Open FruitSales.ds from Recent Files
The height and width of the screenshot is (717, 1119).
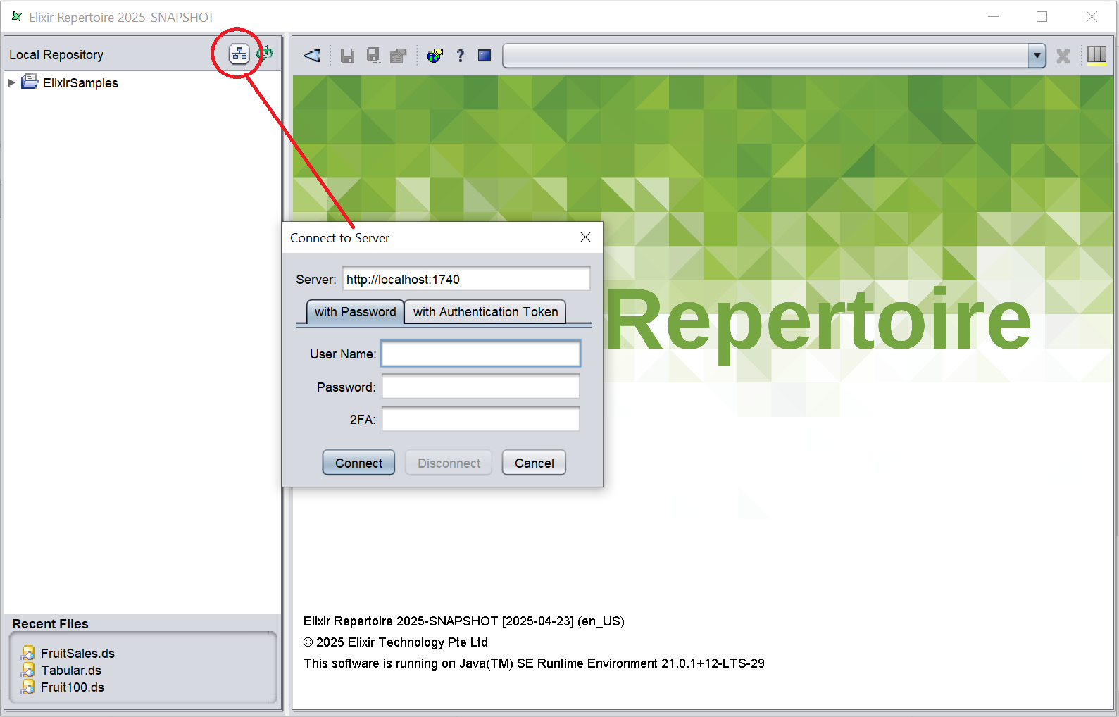coord(77,654)
